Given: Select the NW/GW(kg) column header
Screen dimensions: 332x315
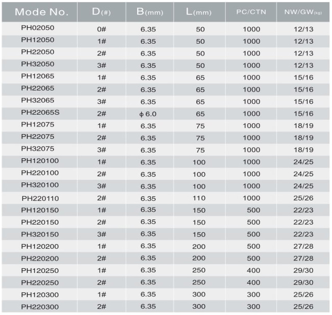Looking at the screenshot, I should pyautogui.click(x=302, y=11).
